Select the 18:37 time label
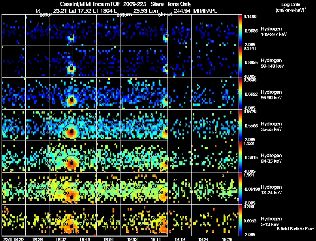The width and height of the screenshot is (316, 241). [x=61, y=239]
